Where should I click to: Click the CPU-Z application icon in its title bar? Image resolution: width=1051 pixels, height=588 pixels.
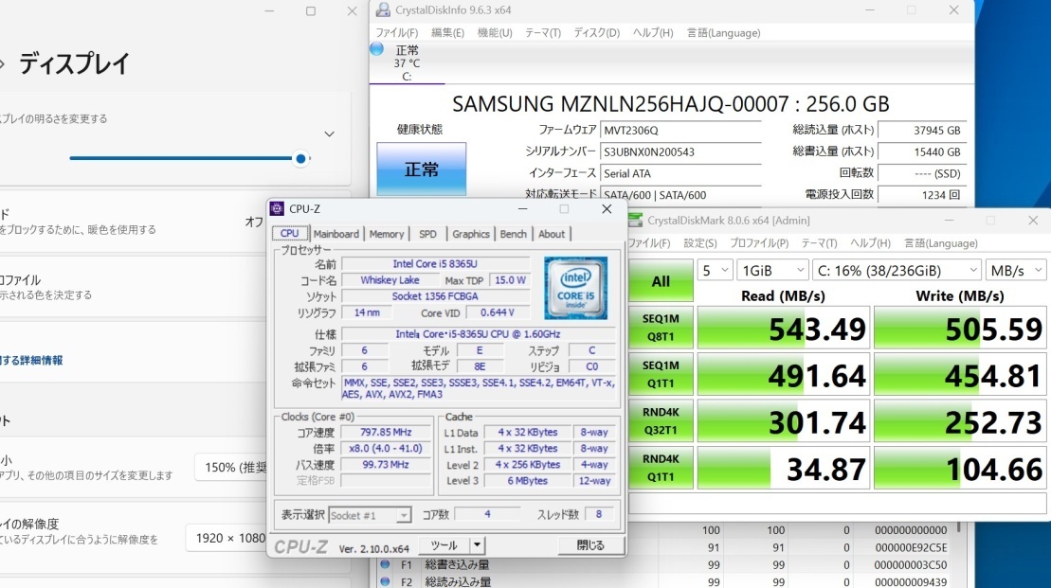tap(277, 208)
